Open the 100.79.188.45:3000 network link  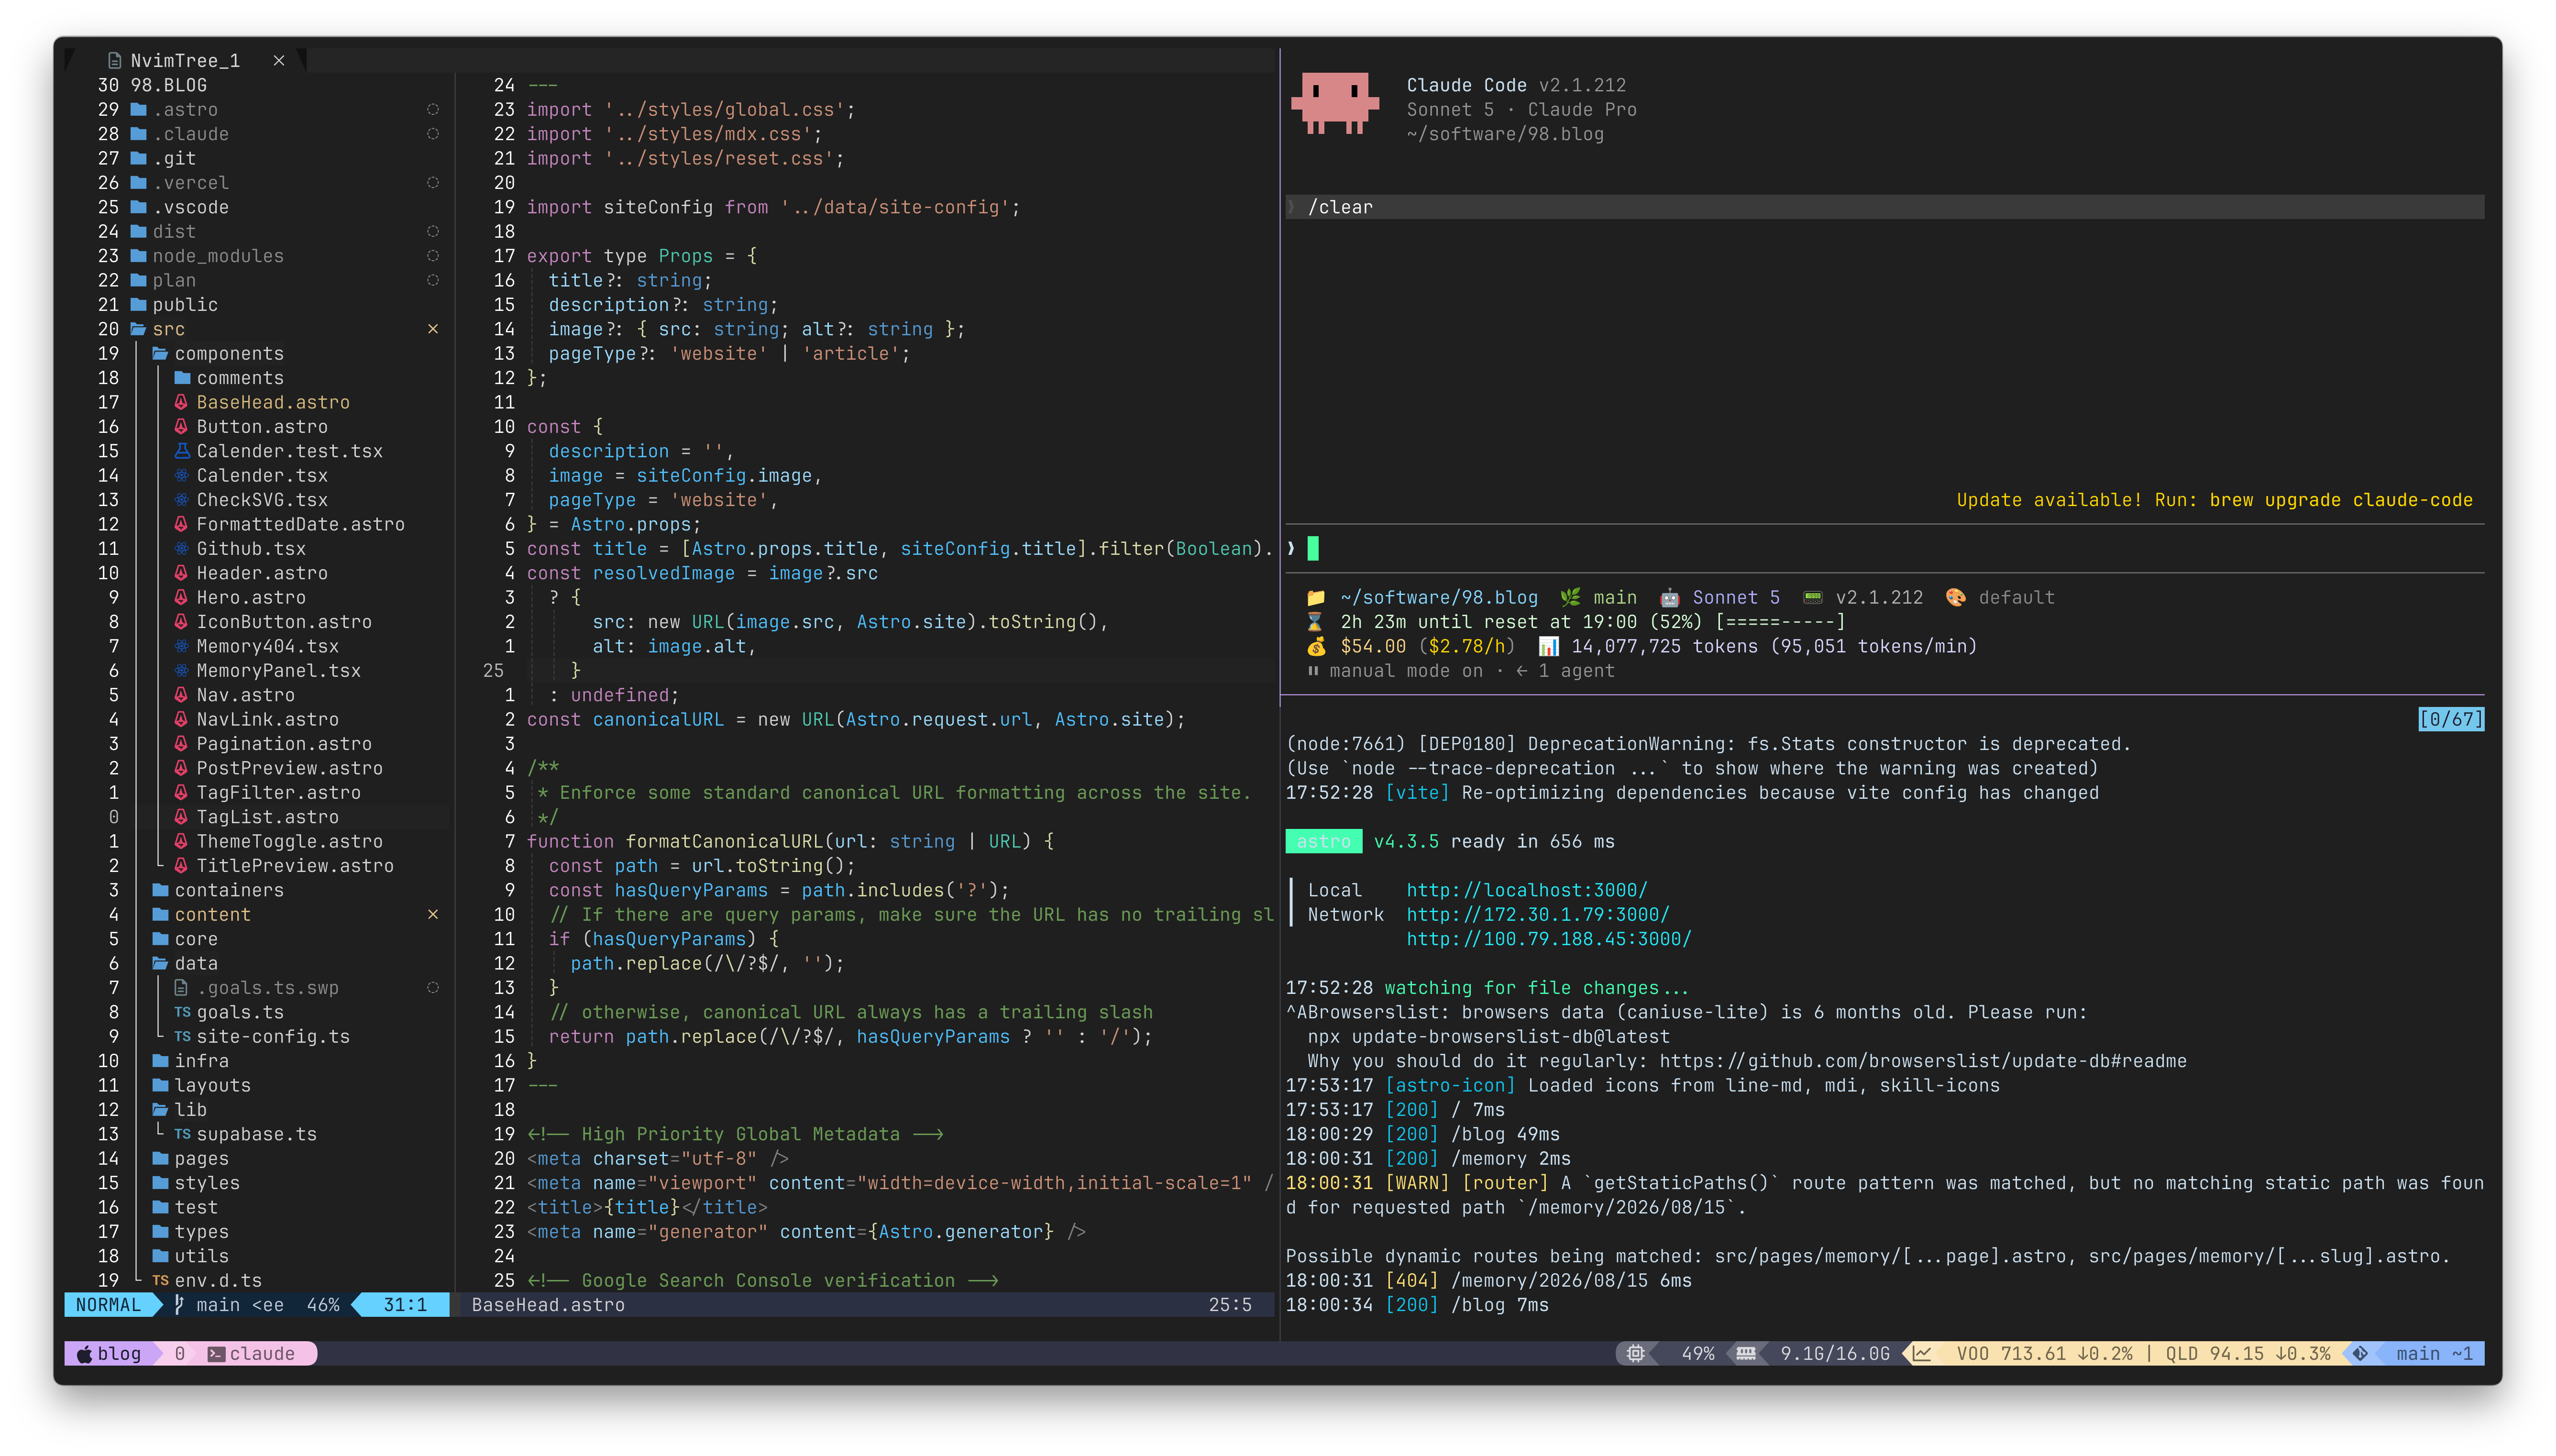[1548, 939]
